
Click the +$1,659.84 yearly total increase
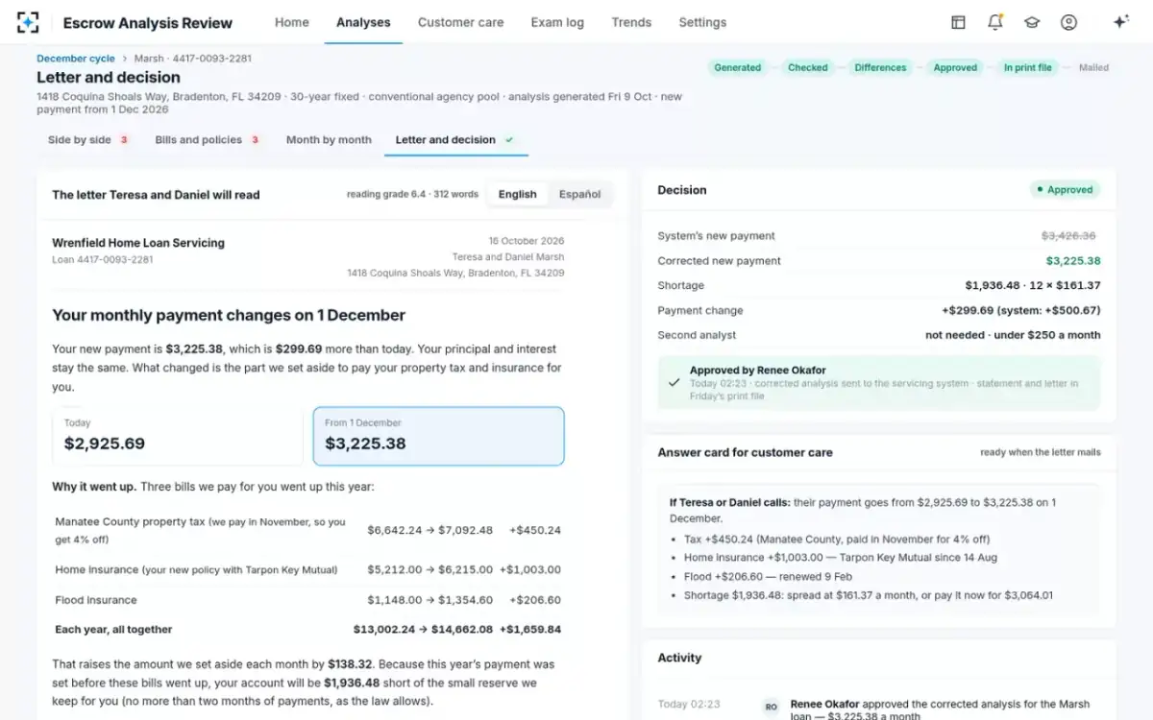(530, 630)
